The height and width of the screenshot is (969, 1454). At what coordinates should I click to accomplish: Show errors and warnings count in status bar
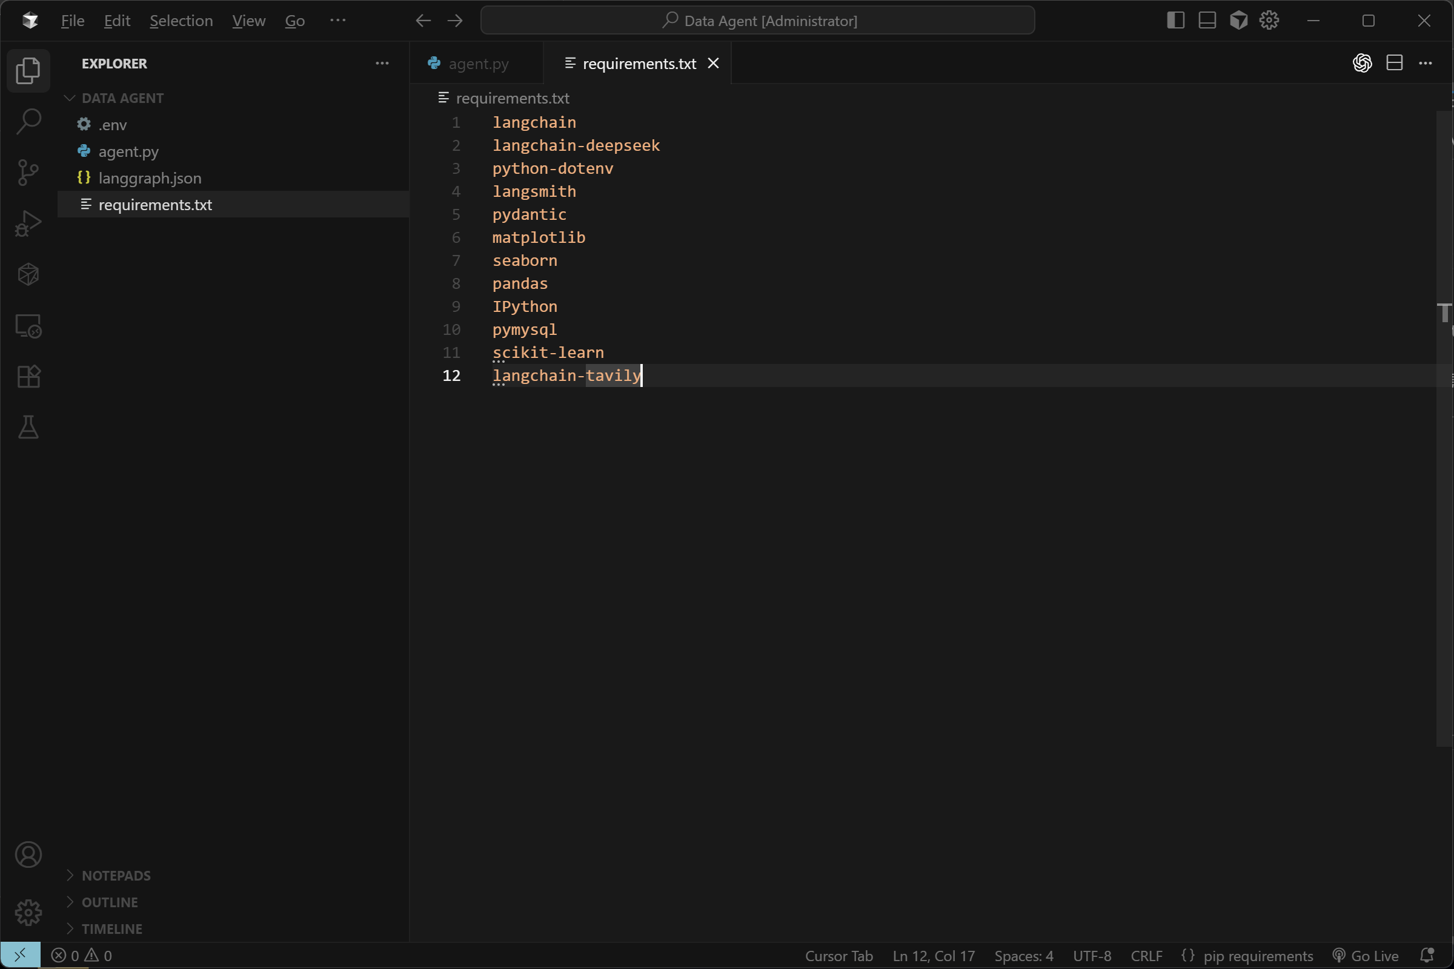tap(81, 956)
